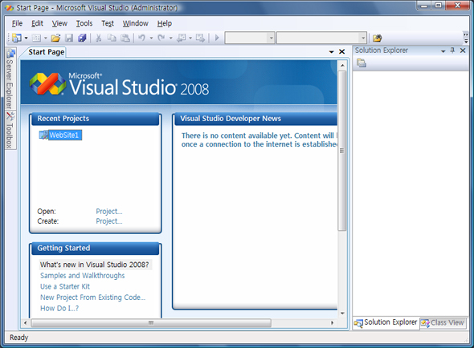Screen dimensions: 474x348
Task: Open the Undo history dropdown arrow
Action: 151,38
